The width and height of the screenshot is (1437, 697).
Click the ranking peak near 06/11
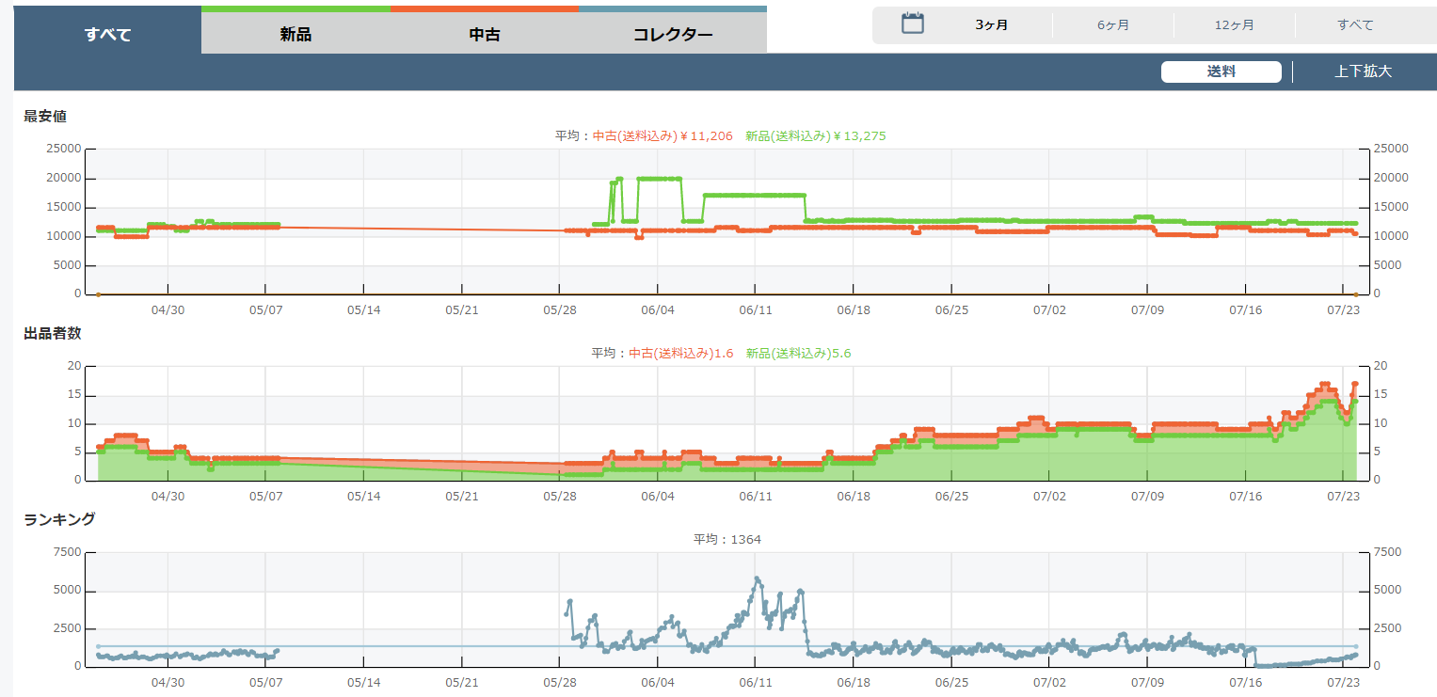coord(757,579)
